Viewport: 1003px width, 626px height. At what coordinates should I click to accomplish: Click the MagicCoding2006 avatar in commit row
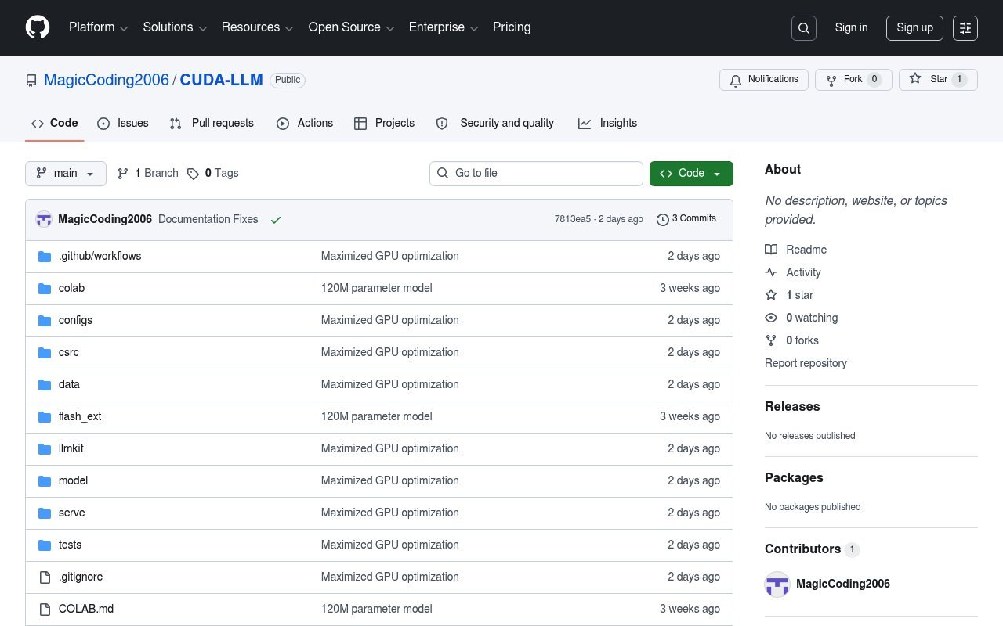click(x=44, y=220)
